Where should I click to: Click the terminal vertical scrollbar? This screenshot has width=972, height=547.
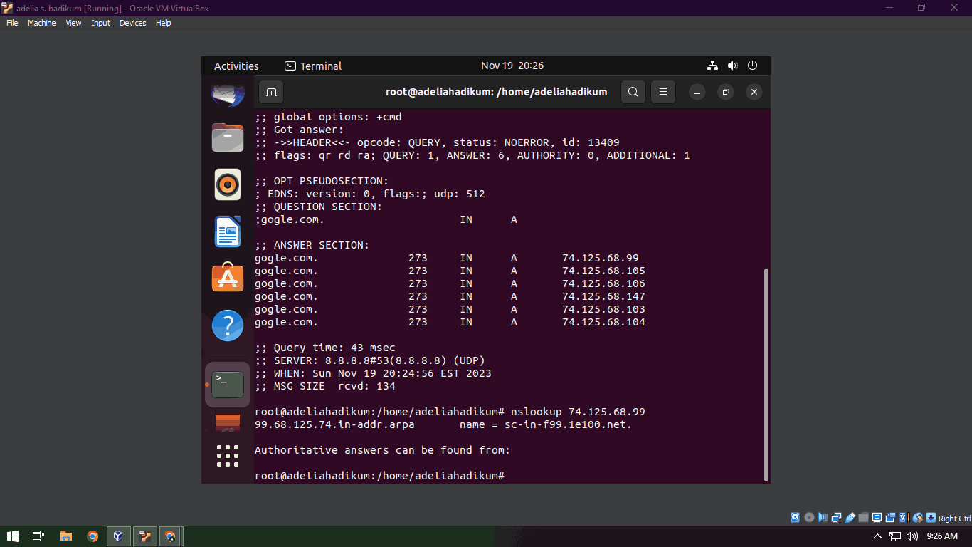tap(766, 374)
